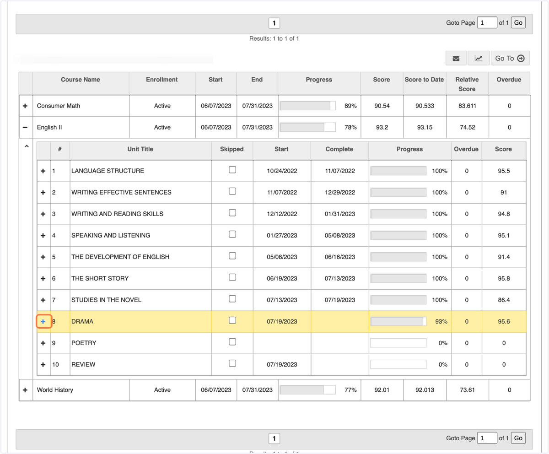Click LANGUAGE STRUCTURE complete date 11/07/2022
Viewport: 549px width, 454px height.
coord(339,171)
